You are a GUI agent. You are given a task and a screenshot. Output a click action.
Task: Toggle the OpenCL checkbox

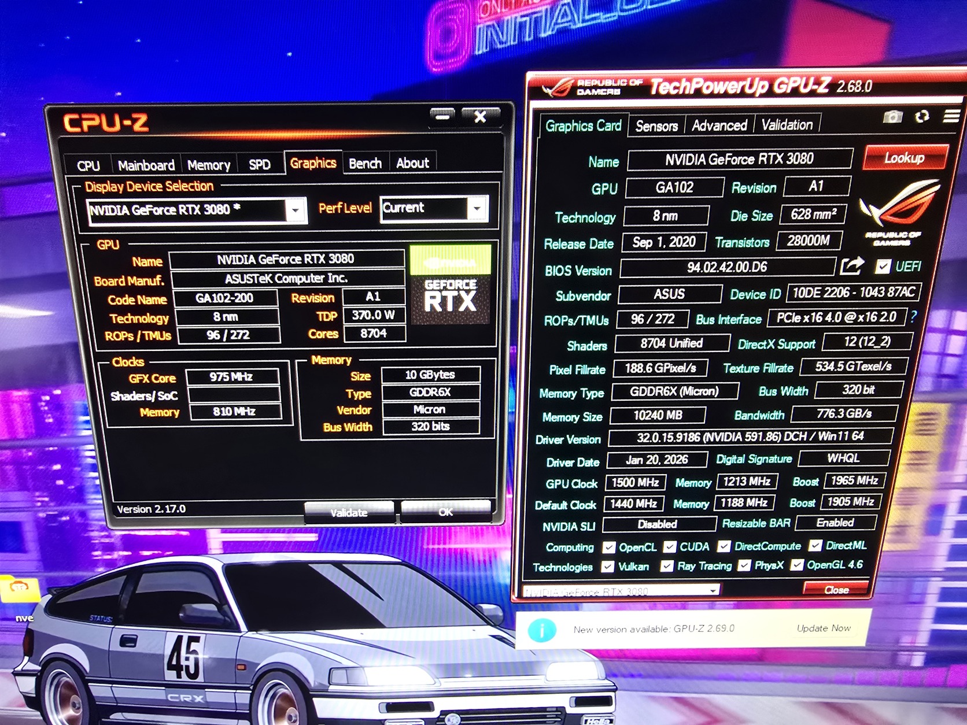(x=608, y=547)
